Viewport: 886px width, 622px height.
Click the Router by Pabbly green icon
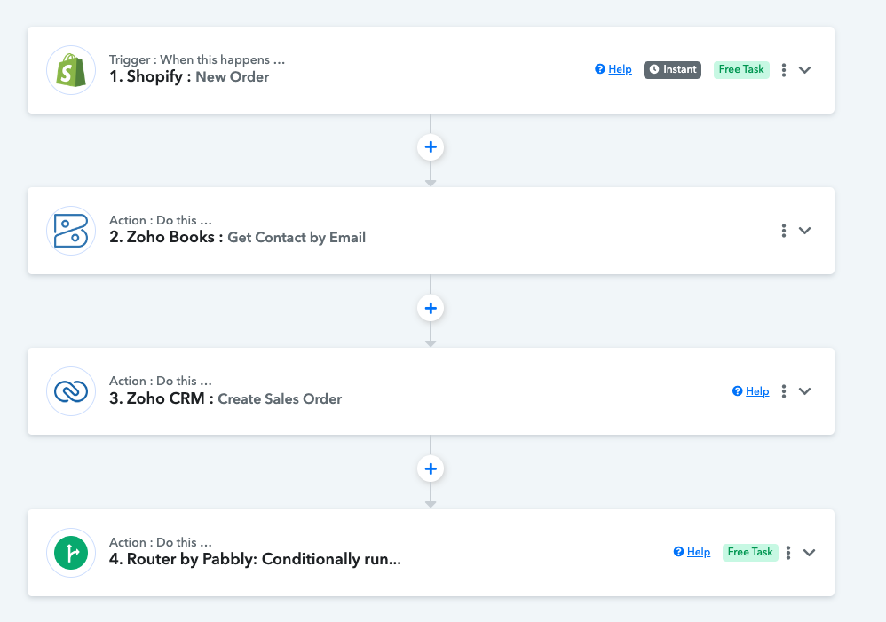pyautogui.click(x=71, y=553)
